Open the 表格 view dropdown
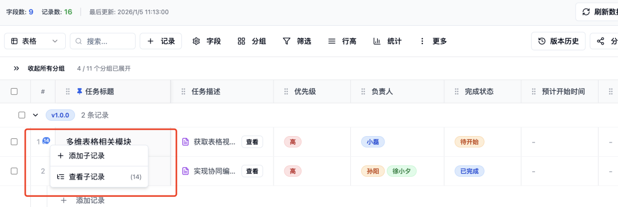Image resolution: width=618 pixels, height=207 pixels. pyautogui.click(x=35, y=41)
